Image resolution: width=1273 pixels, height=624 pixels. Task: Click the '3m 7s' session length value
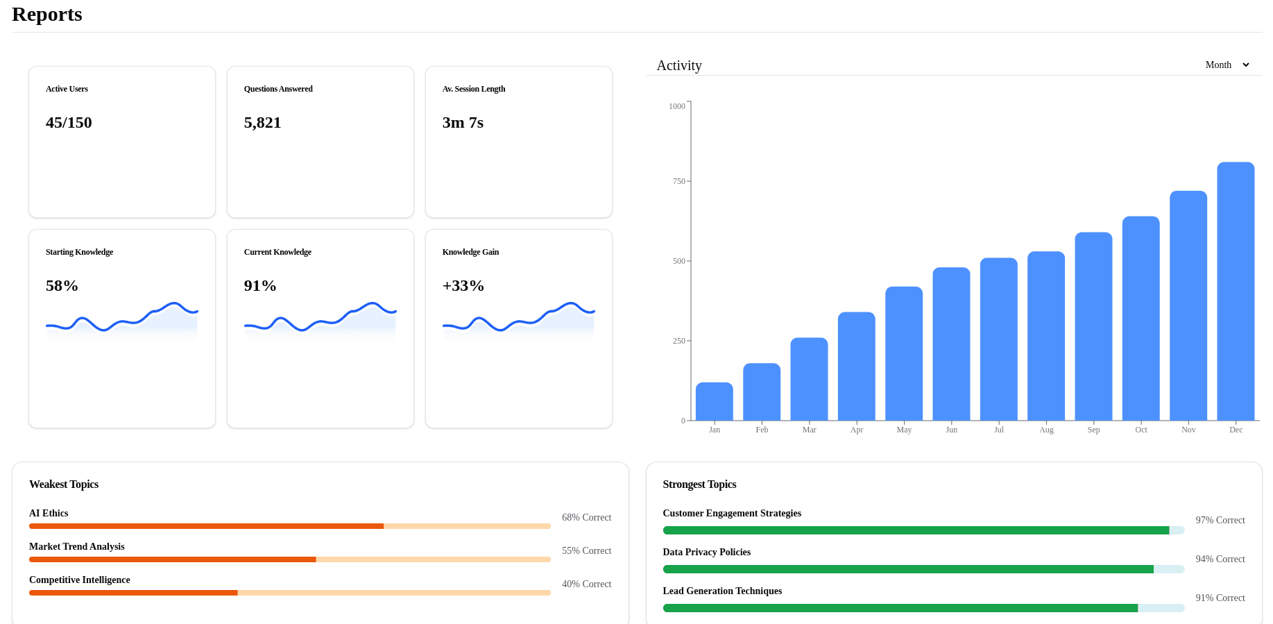point(463,123)
